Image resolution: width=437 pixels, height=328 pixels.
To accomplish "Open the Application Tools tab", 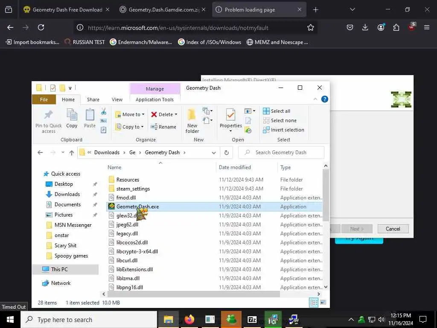I will (x=154, y=100).
